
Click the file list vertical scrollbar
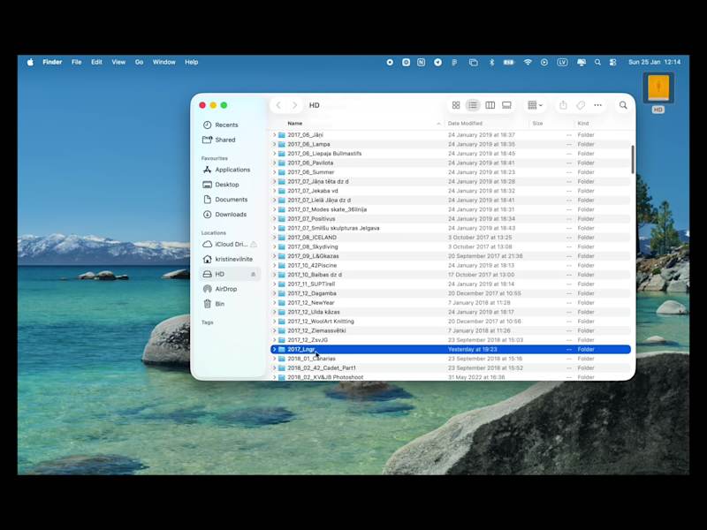pyautogui.click(x=632, y=159)
